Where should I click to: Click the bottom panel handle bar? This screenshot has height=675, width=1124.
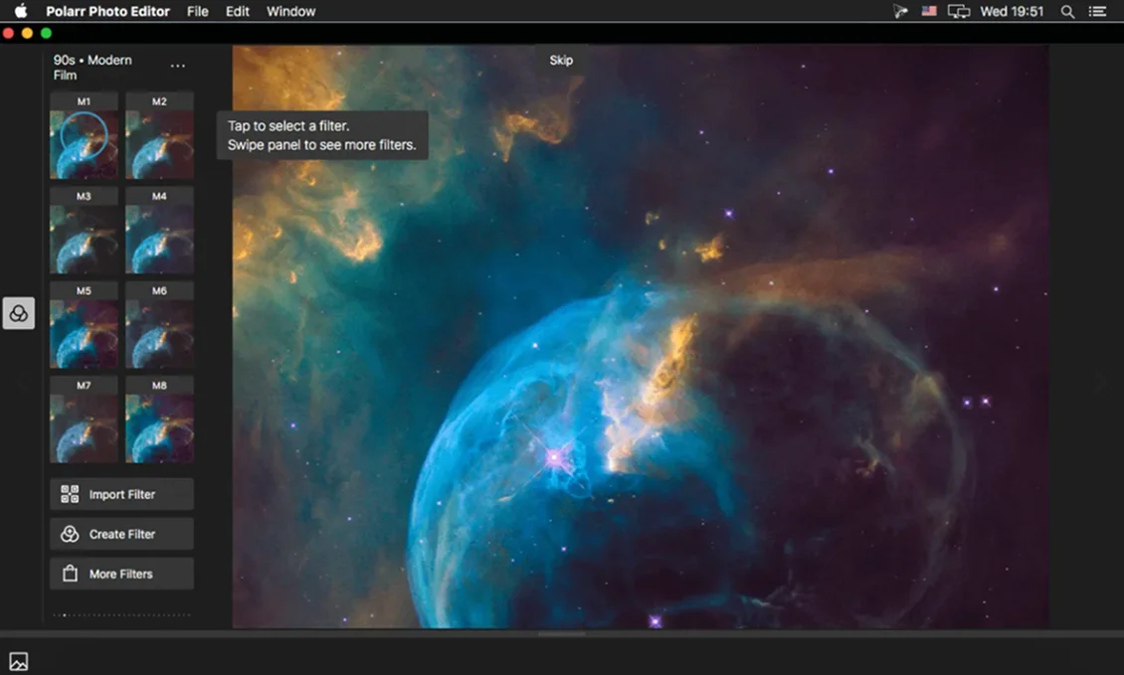point(562,633)
